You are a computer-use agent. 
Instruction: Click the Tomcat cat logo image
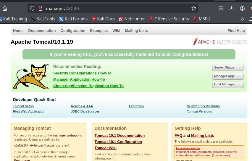pos(31,76)
